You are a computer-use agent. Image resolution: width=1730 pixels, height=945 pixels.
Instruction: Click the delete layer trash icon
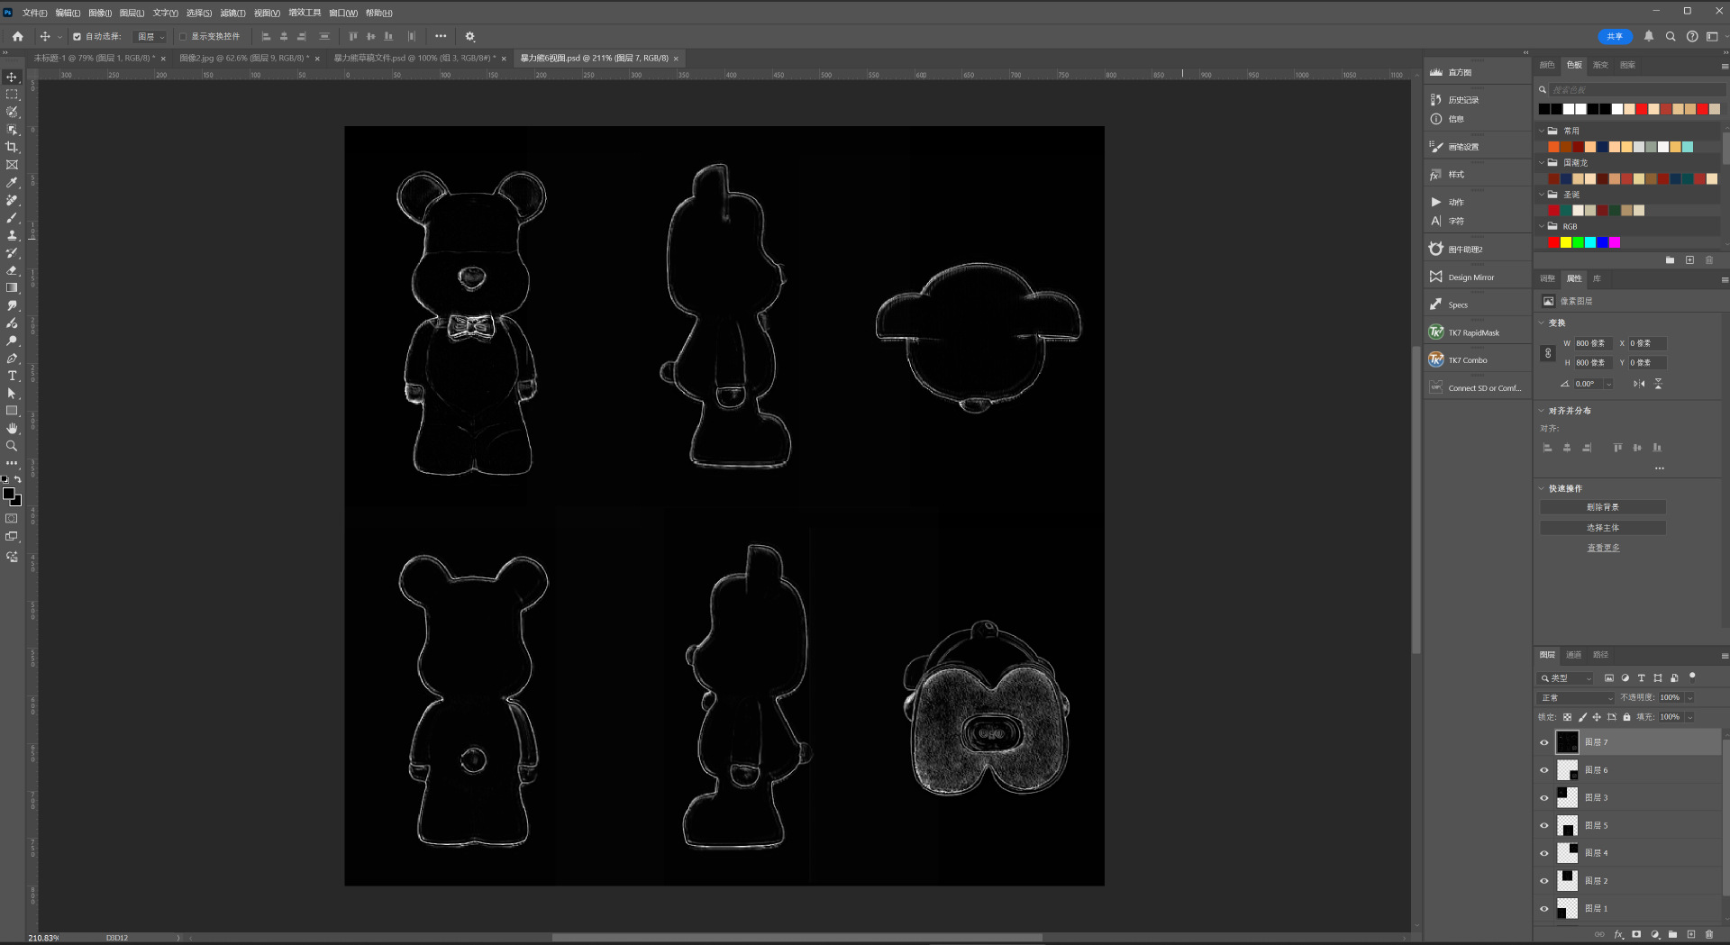coord(1709,935)
